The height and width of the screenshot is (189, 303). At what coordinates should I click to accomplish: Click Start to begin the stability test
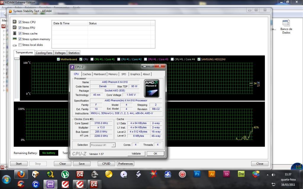19,164
